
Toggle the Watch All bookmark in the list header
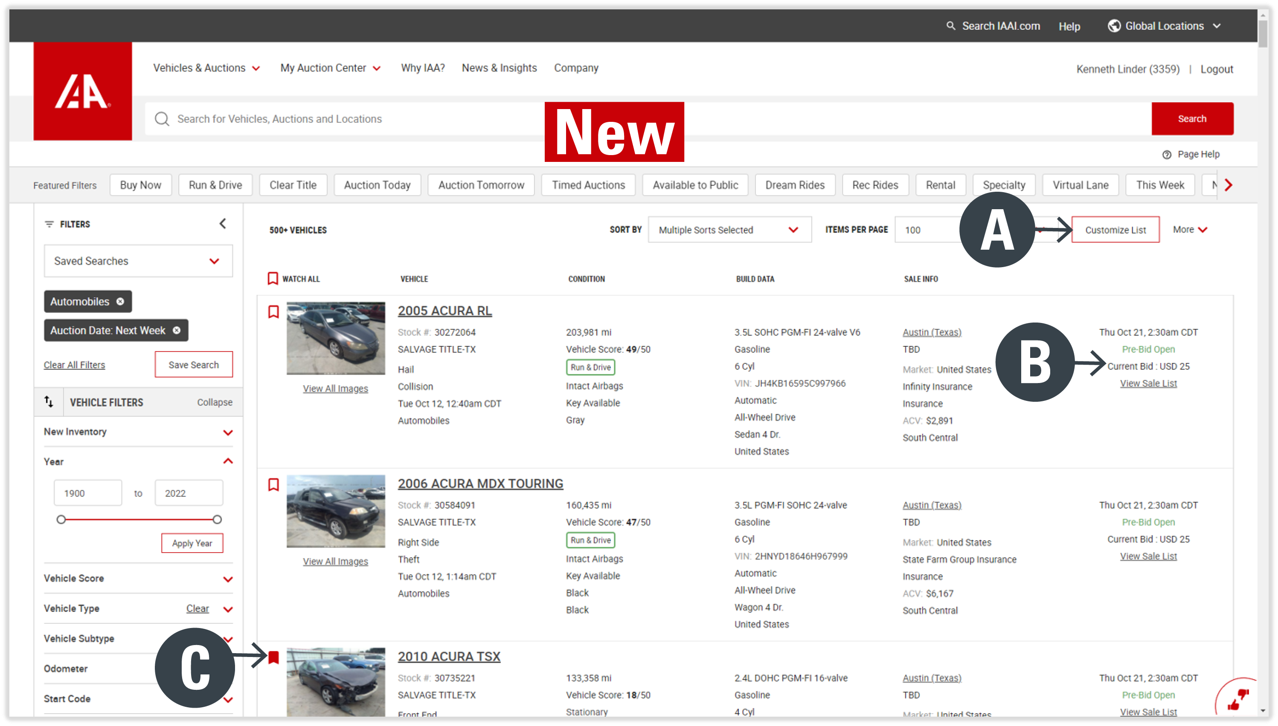click(273, 278)
